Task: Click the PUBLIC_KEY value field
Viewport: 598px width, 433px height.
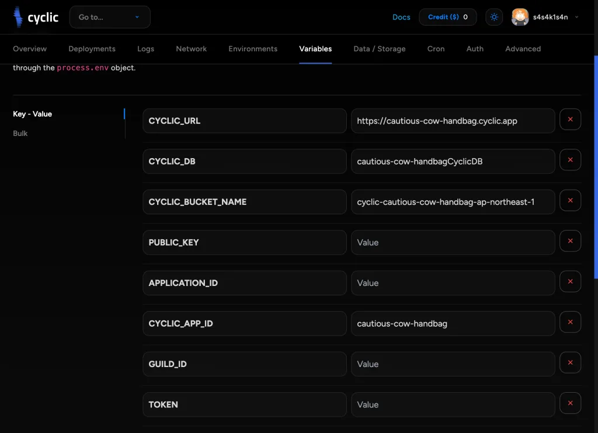Action: (453, 242)
